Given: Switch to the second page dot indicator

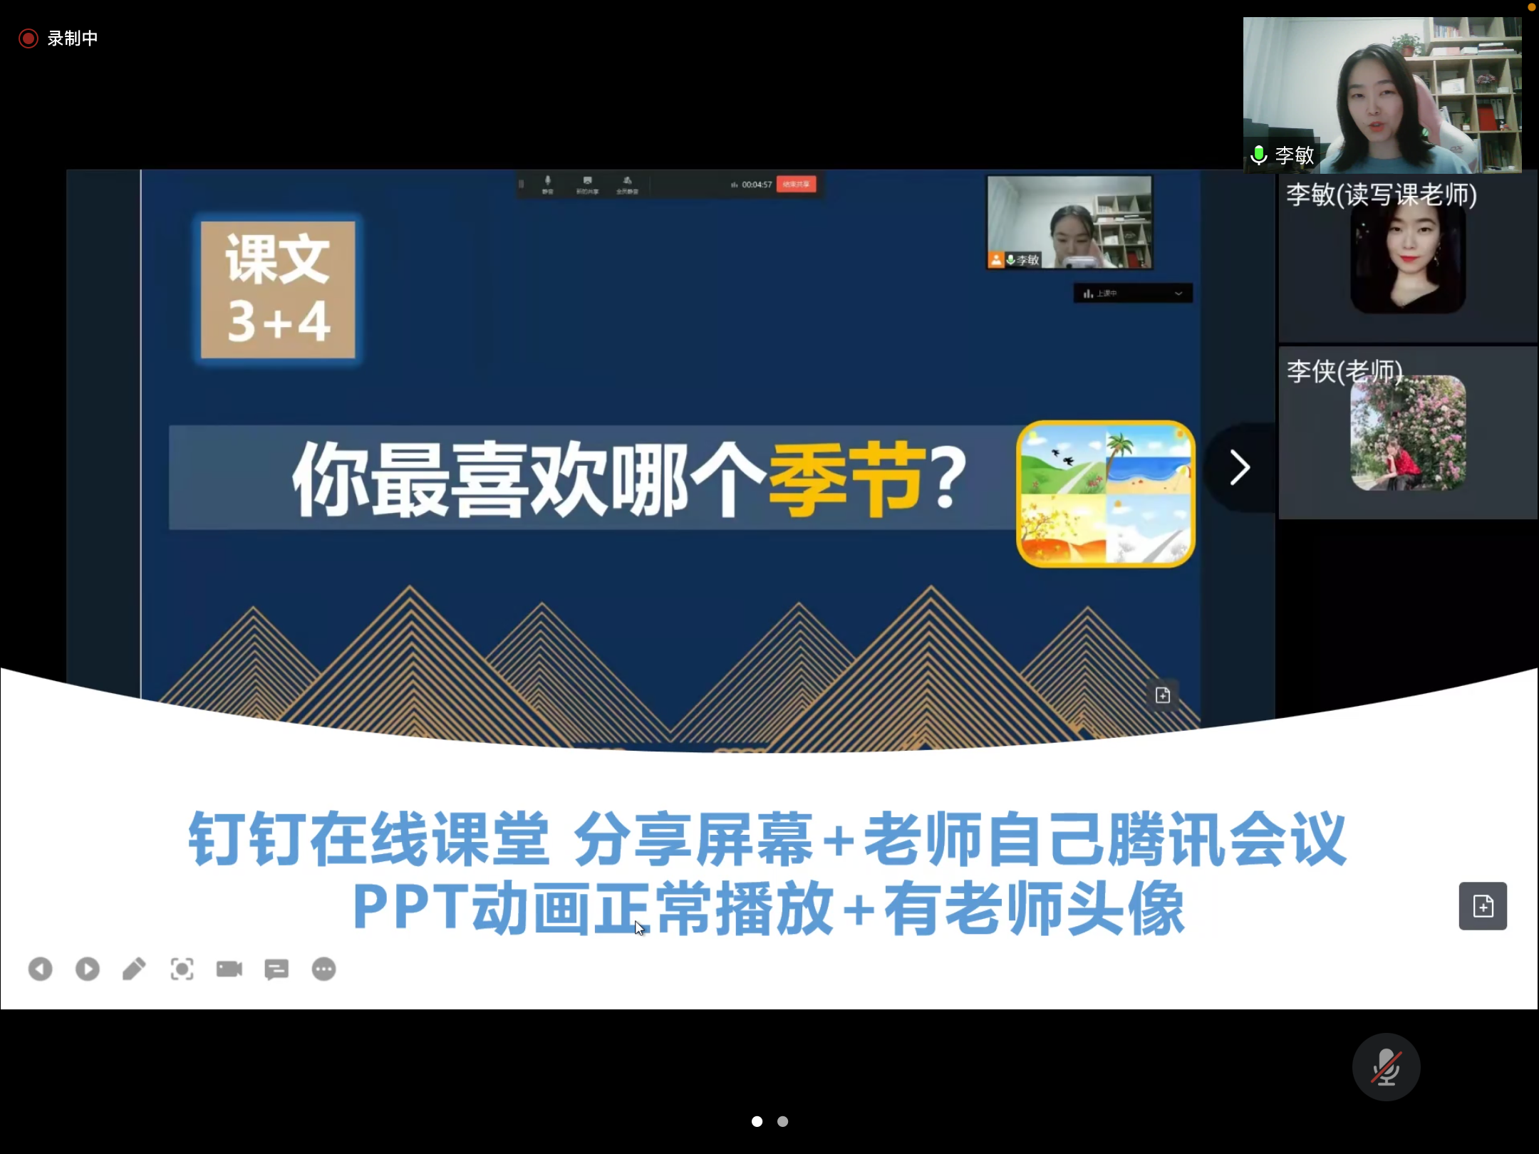Looking at the screenshot, I should [782, 1121].
